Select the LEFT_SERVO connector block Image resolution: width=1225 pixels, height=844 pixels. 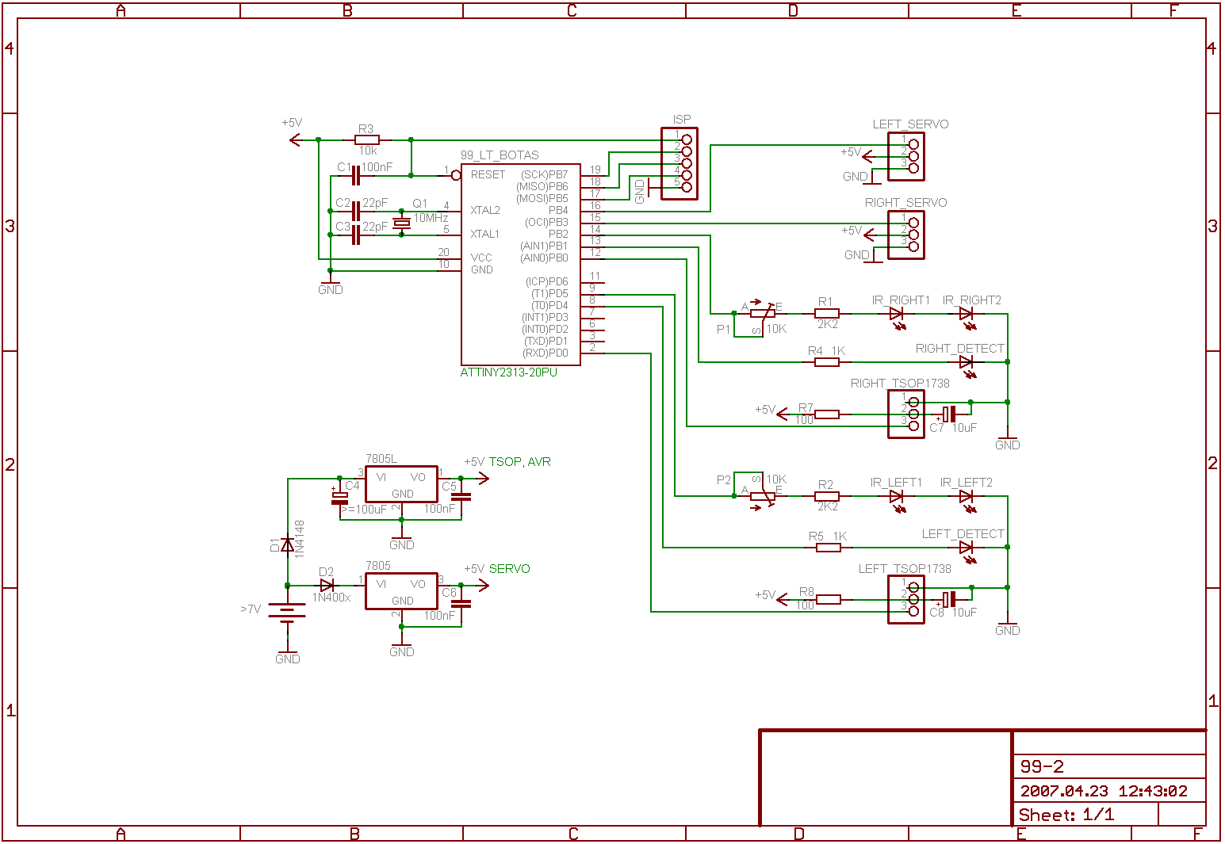point(906,156)
